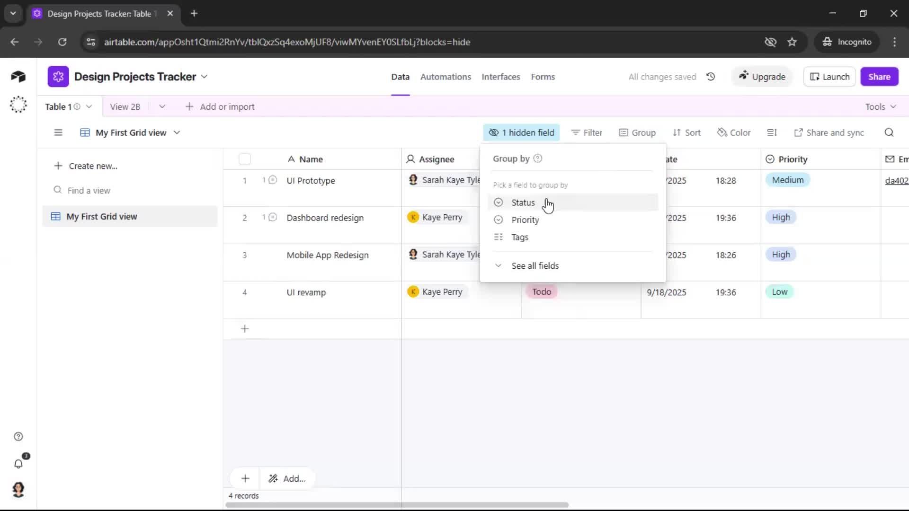Expand the Design Projects Tracker base dropdown

coord(204,77)
